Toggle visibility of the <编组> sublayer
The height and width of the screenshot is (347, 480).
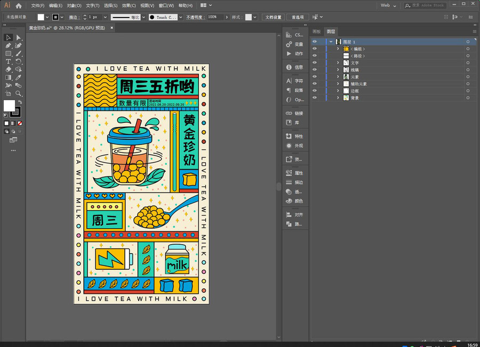(314, 49)
